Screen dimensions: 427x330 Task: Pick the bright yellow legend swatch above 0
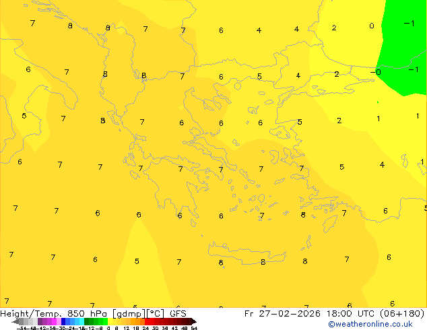(x=110, y=321)
